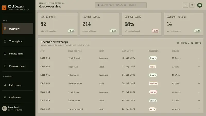Select the Covenant Records stat card
Screen dimensions: 206x116
[x=184, y=24]
